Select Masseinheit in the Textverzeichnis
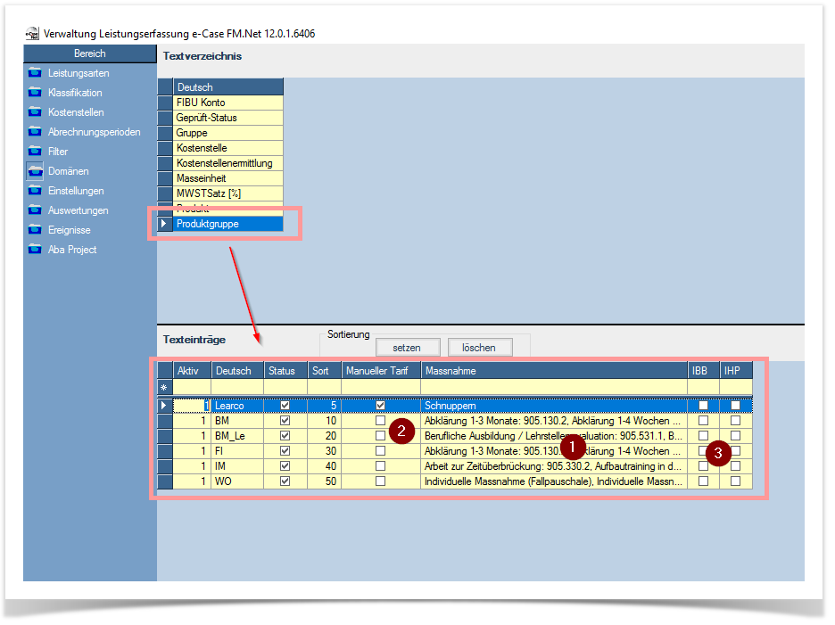835x625 pixels. [227, 178]
